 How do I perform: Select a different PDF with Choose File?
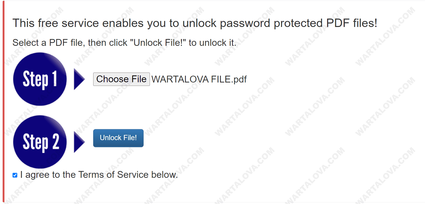121,79
